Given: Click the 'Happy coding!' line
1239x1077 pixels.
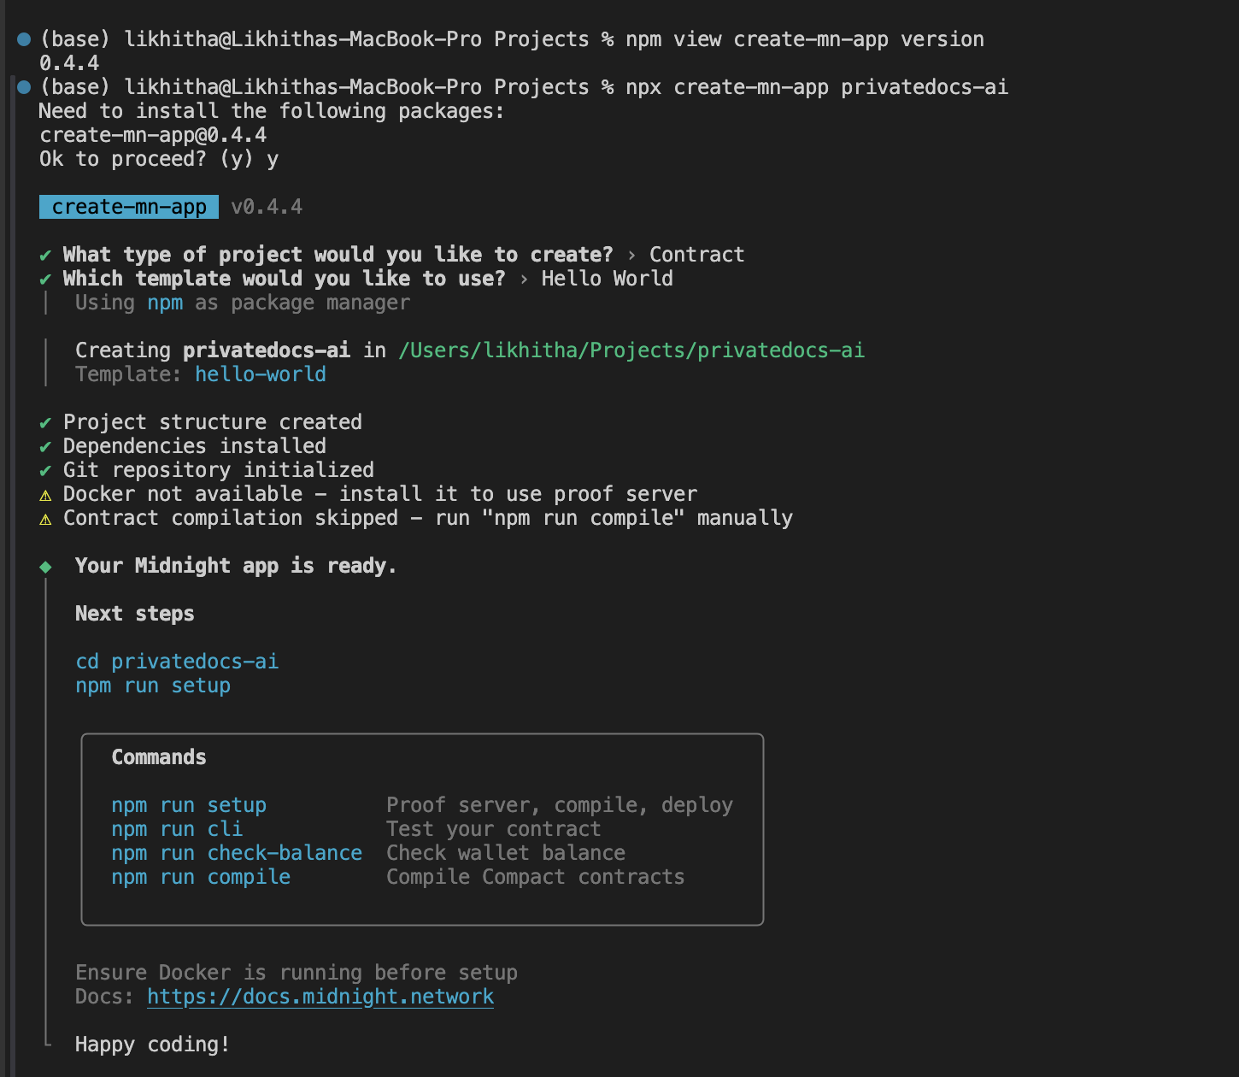Looking at the screenshot, I should point(153,1045).
